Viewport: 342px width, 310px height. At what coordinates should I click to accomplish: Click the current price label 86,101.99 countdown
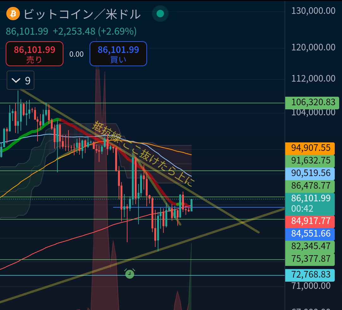coord(310,204)
